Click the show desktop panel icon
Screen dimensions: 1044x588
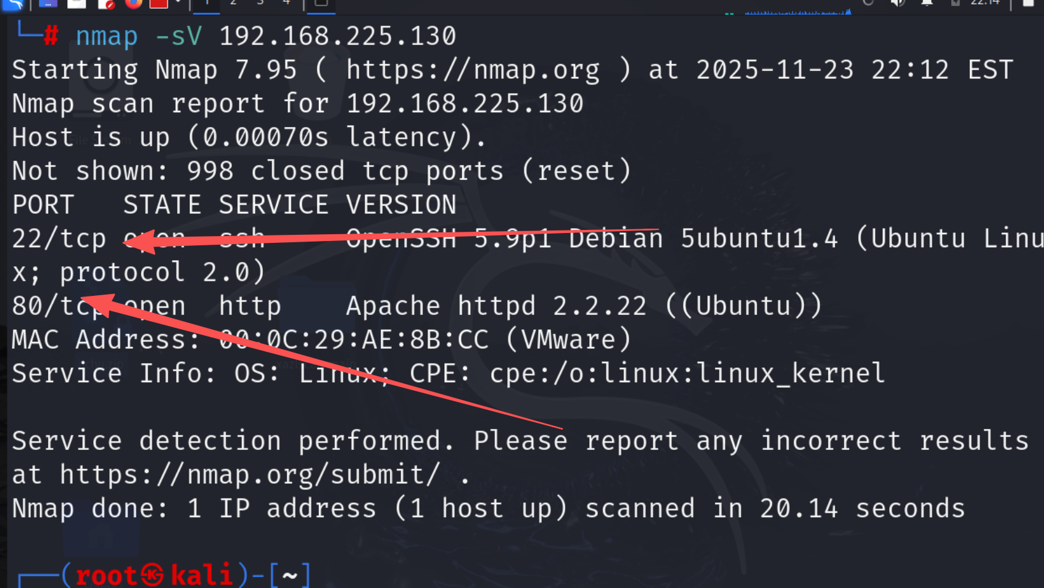pos(48,3)
